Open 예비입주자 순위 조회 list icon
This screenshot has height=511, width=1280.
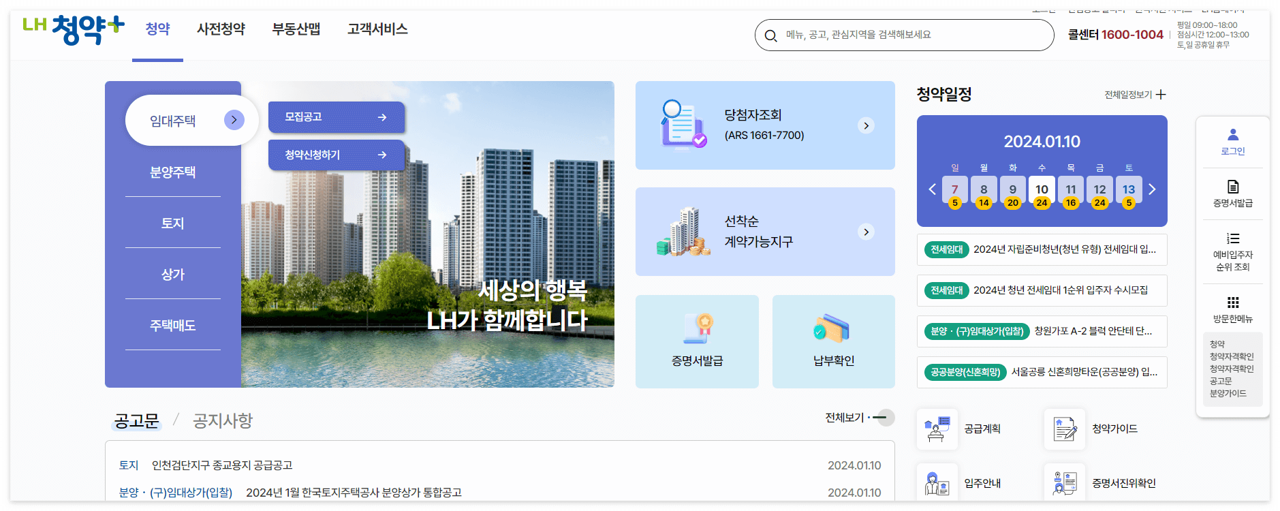(x=1233, y=238)
